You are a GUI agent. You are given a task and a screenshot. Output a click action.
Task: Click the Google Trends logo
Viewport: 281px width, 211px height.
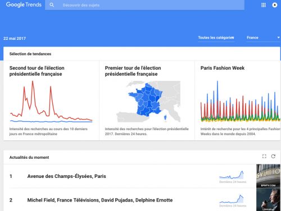pos(24,4)
